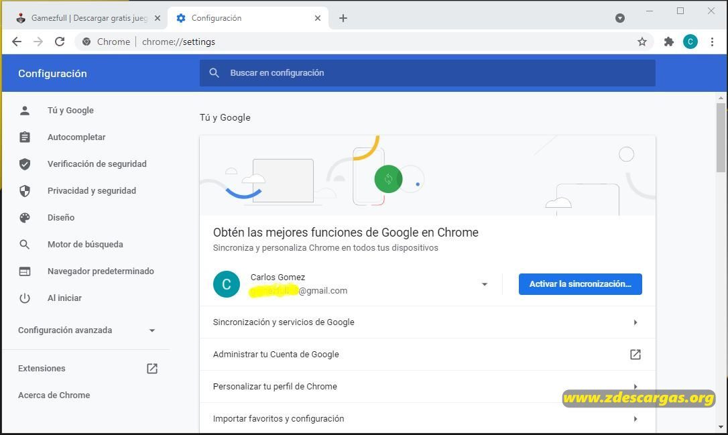Image resolution: width=728 pixels, height=435 pixels.
Task: Click the person icon beside Tú y Google
Action: (x=25, y=111)
